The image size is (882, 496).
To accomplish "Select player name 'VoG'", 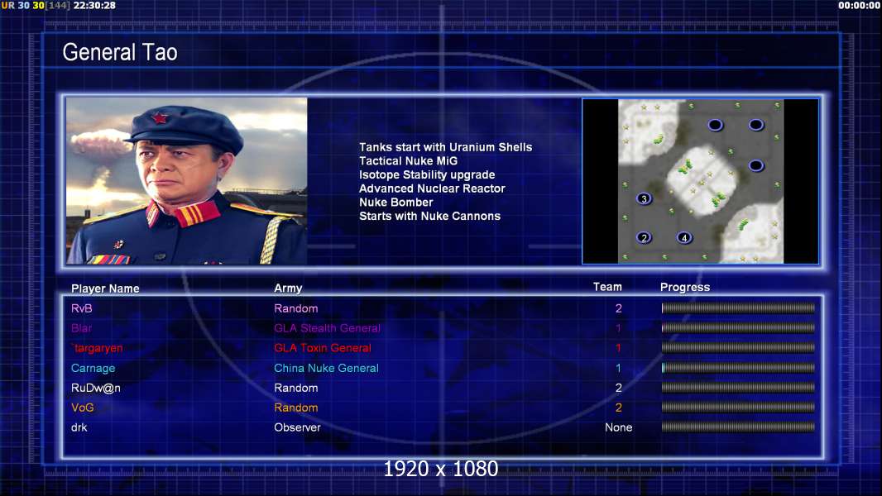I will tap(82, 408).
